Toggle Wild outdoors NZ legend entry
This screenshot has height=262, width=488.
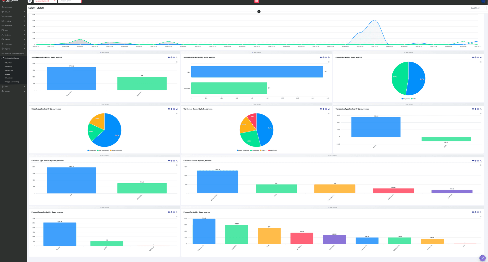tap(103, 150)
